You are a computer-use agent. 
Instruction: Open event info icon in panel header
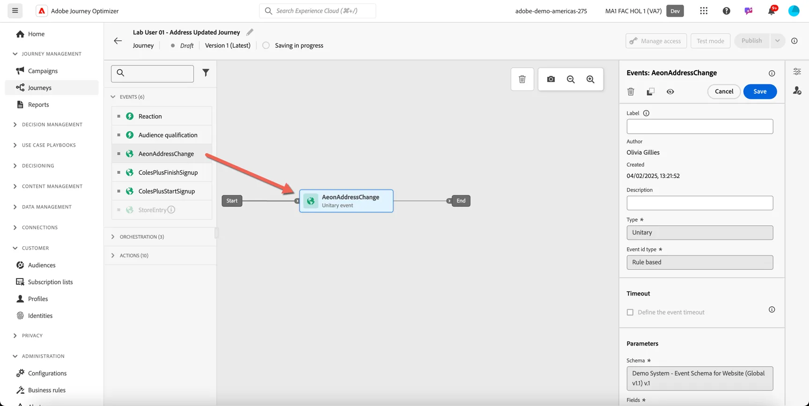[772, 73]
